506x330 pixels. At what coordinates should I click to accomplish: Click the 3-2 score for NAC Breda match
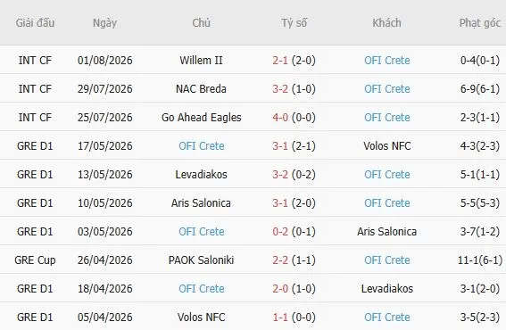pyautogui.click(x=280, y=88)
